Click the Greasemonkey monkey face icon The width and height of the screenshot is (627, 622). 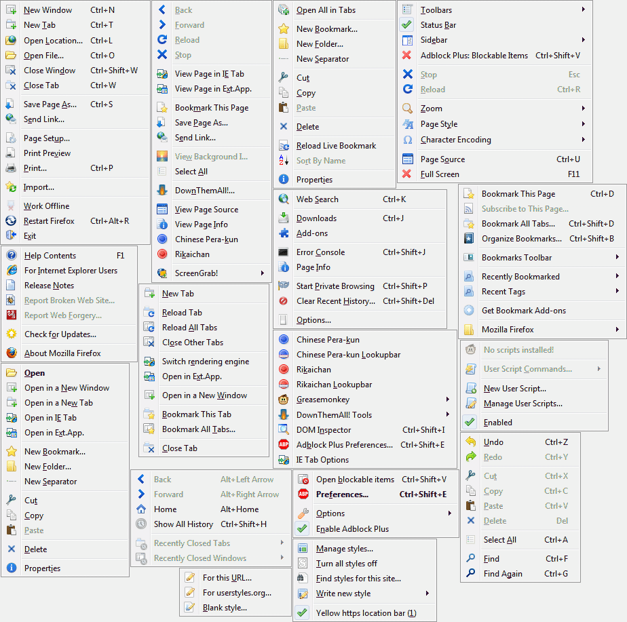(284, 400)
